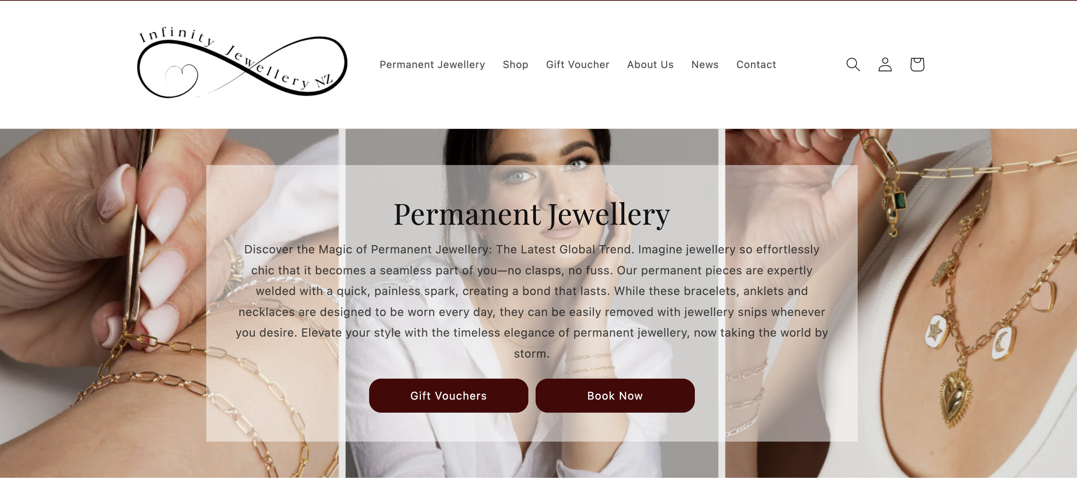Go to the Shop page

coord(515,65)
